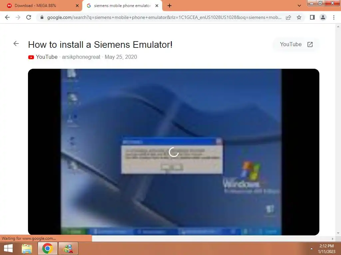This screenshot has width=341, height=255.
Task: Click arsikphonegreat channel name
Action: (x=81, y=57)
